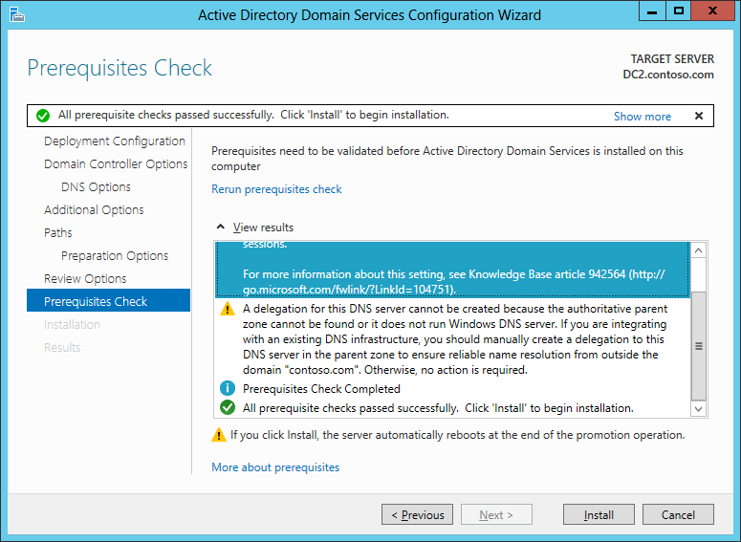
Task: Click the reboot warning icon below results
Action: click(x=219, y=435)
